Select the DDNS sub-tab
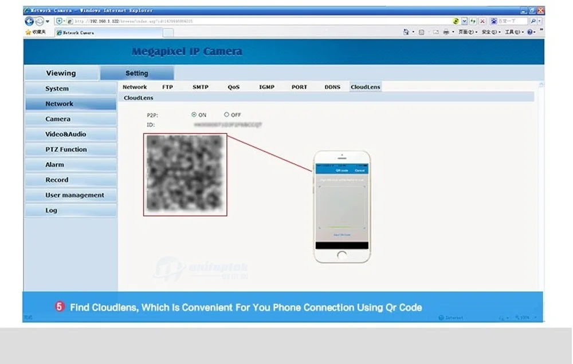Screen dimensions: 573x364 click(x=332, y=87)
